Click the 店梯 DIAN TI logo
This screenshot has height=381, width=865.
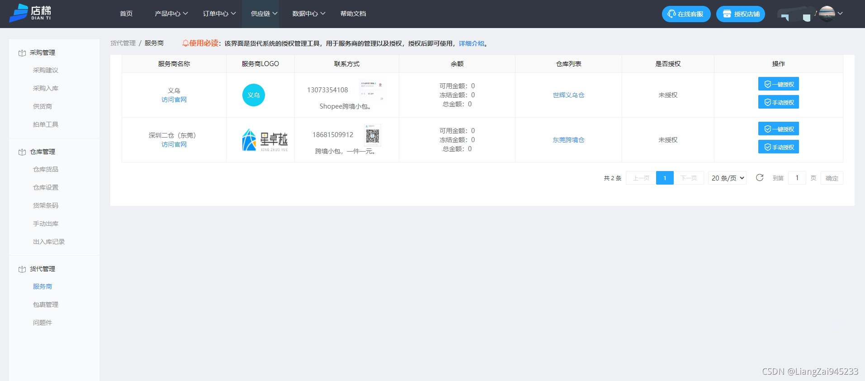coord(30,13)
